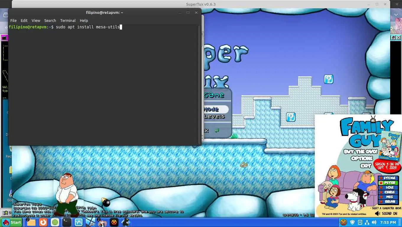This screenshot has width=402, height=227.
Task: Select the Peter character option
Action: click(x=388, y=183)
